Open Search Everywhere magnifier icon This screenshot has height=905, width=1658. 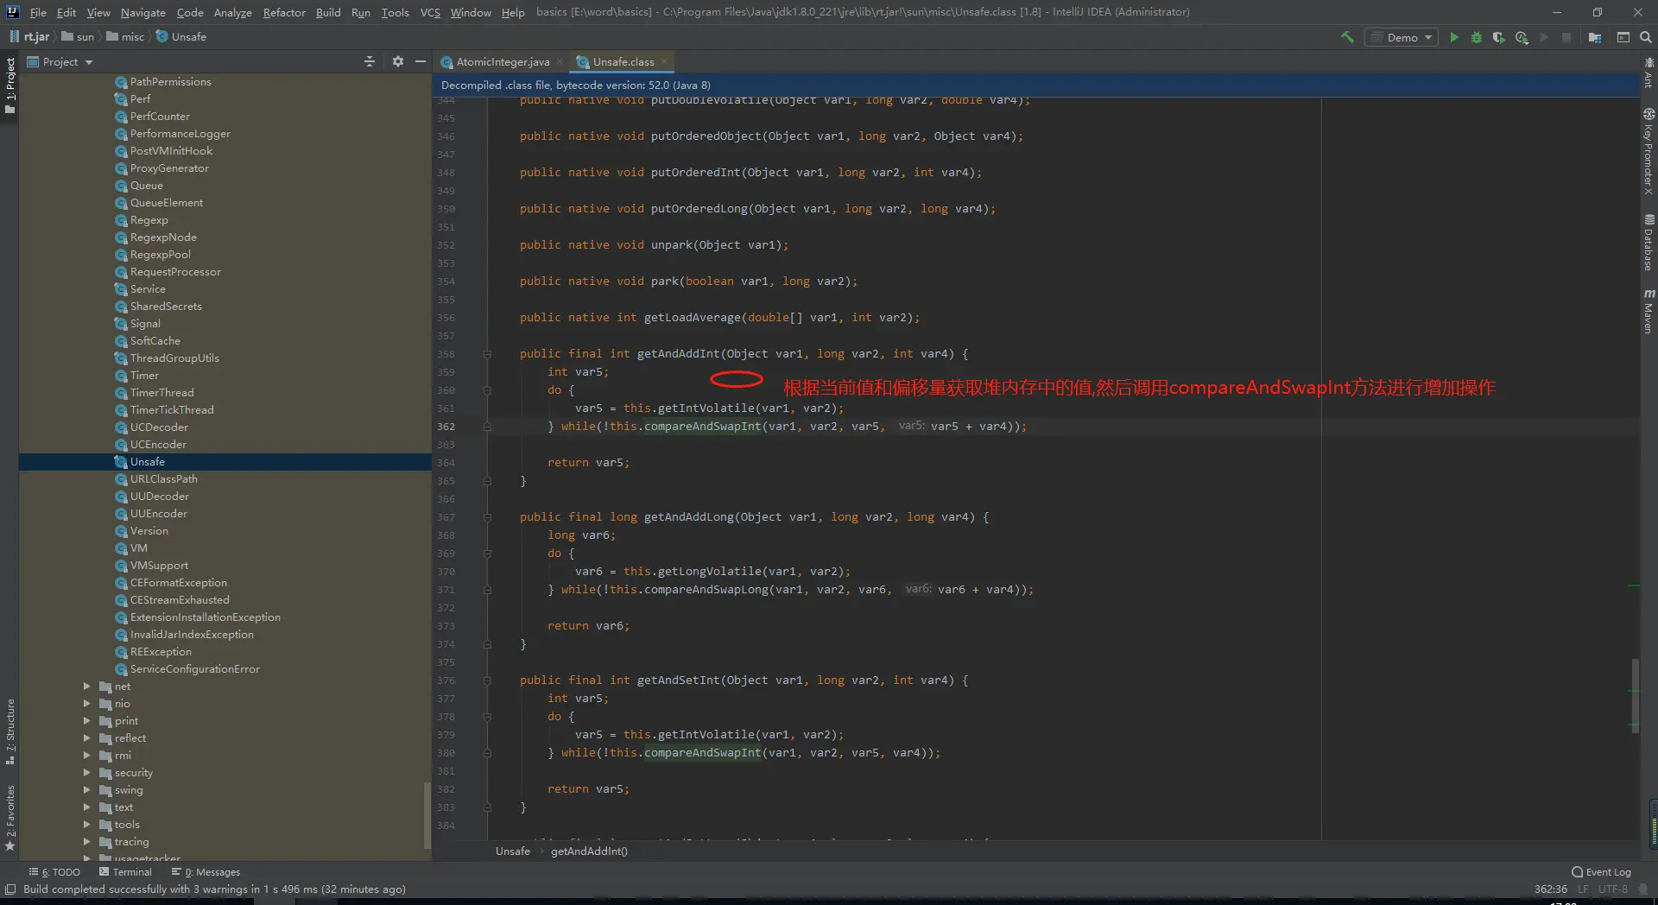click(x=1646, y=37)
